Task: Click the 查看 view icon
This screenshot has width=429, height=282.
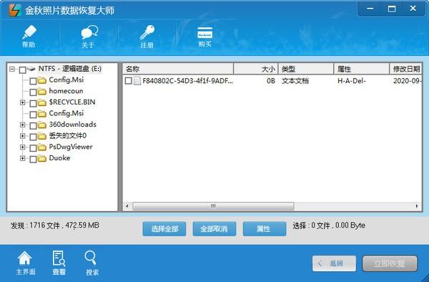Action: click(x=59, y=258)
